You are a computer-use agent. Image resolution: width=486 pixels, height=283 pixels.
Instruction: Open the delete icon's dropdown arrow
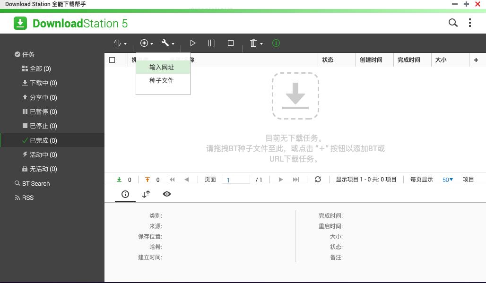(261, 43)
